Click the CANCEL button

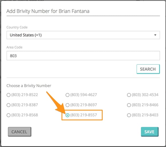click(20, 132)
